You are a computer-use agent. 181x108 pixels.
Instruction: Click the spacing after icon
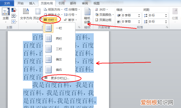(146, 22)
